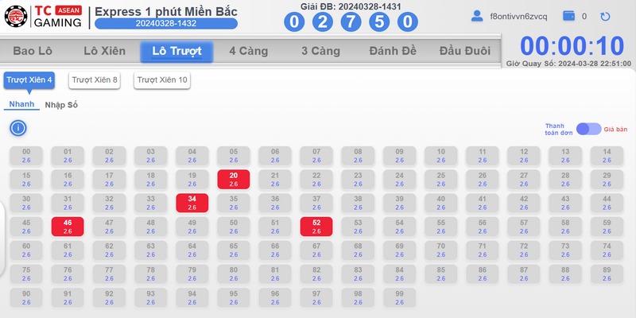The image size is (636, 318).
Task: Click the blue info circle icon
Action: pyautogui.click(x=18, y=128)
